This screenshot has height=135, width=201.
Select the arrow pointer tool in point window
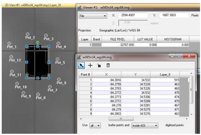point(81,65)
